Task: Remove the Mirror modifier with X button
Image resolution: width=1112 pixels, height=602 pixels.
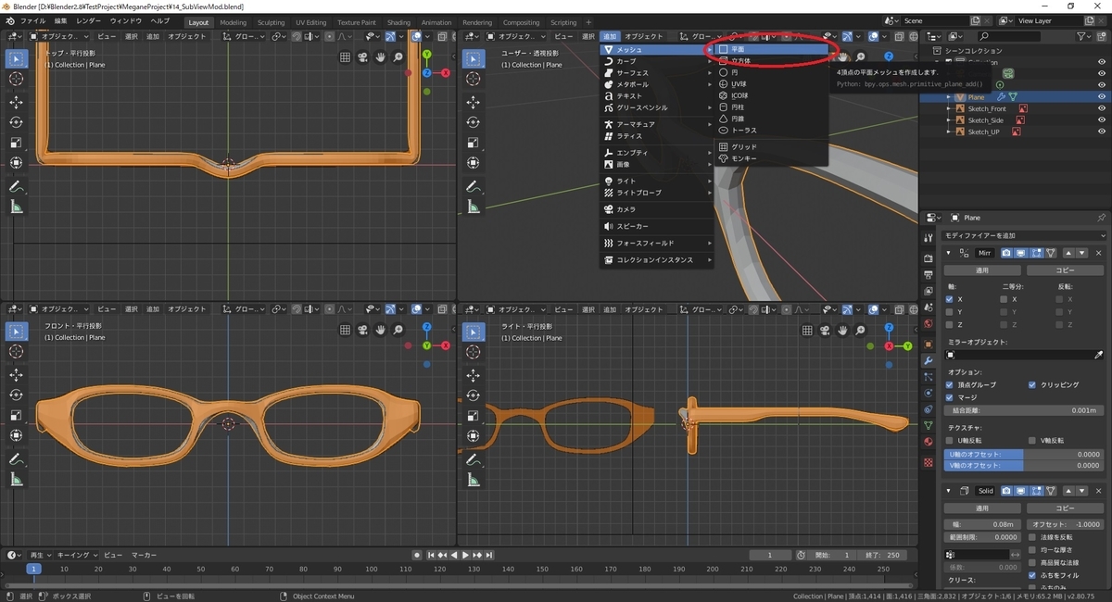Action: tap(1098, 253)
